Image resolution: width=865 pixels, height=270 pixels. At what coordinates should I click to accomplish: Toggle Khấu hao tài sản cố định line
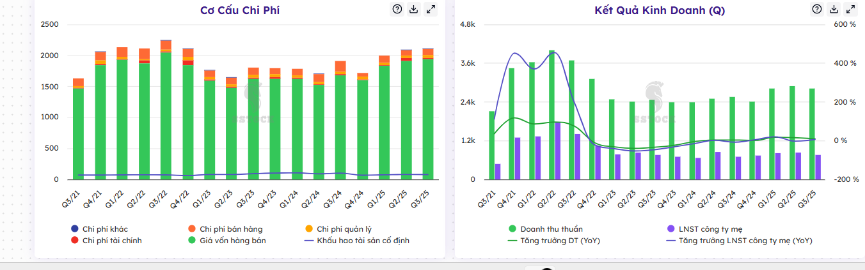[357, 241]
